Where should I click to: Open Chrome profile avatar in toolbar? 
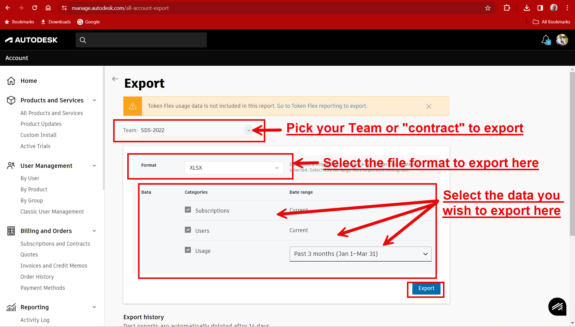point(554,8)
